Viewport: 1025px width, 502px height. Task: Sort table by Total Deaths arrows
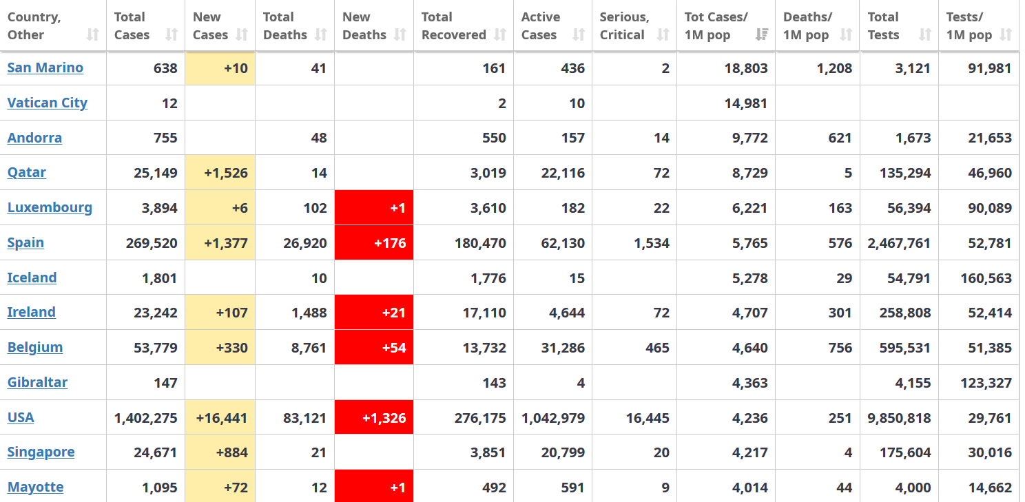tap(320, 34)
